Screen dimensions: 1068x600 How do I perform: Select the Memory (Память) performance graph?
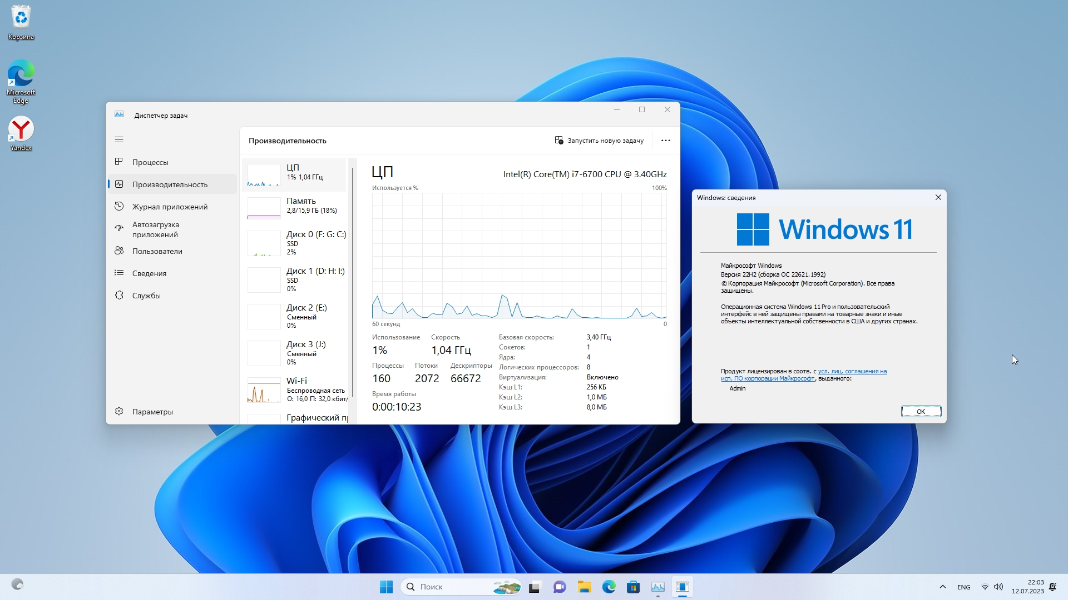[295, 208]
